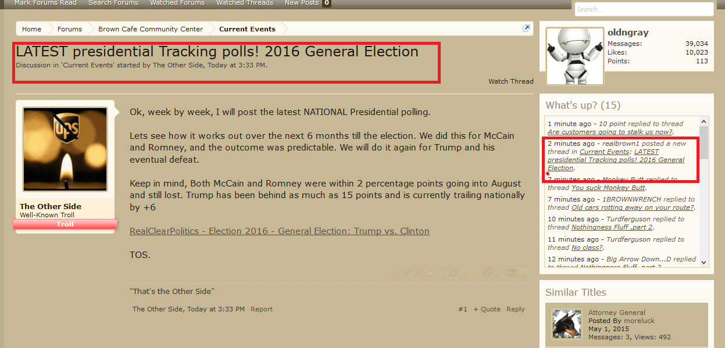Open thread 'You suck Monkey Butt'
725x348 pixels.
pos(608,188)
